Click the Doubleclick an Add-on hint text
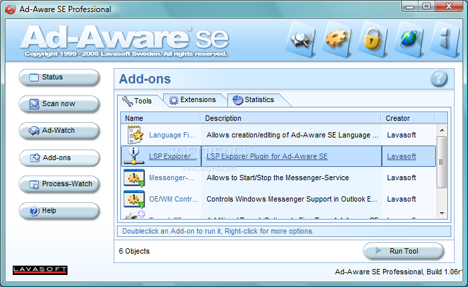This screenshot has width=468, height=287. pyautogui.click(x=218, y=231)
